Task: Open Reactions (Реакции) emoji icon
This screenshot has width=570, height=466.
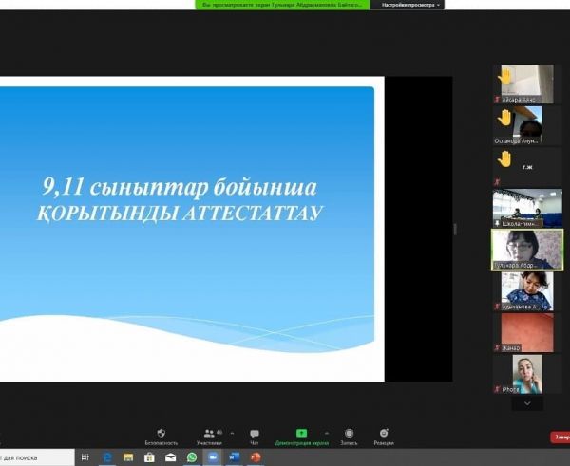Action: coord(384,434)
